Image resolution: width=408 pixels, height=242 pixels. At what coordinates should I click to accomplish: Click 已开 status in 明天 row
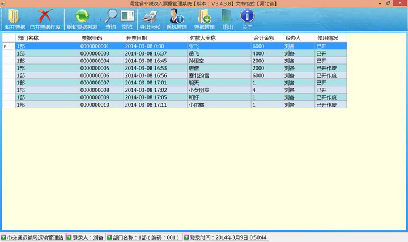[x=331, y=83]
